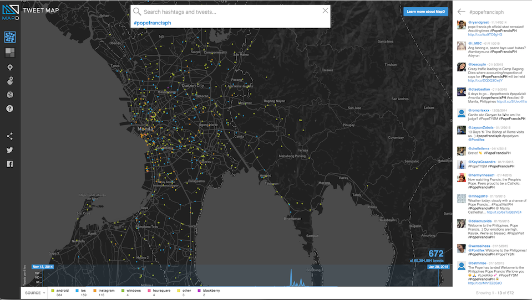Screen dimensions: 532x300
Task: Click the @Pontifex mention in JaysonZabala's tweet
Action: (x=477, y=140)
